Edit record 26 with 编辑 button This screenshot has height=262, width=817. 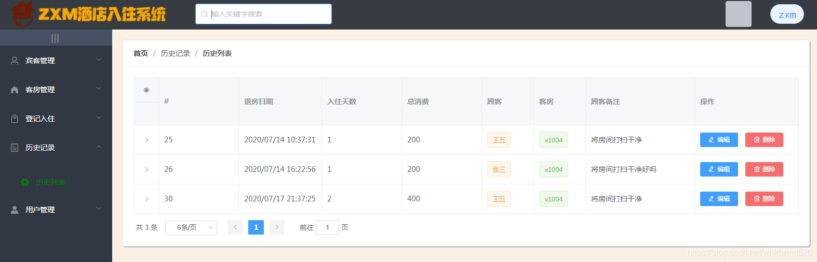pos(719,169)
